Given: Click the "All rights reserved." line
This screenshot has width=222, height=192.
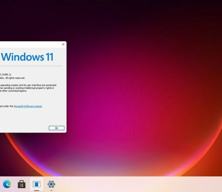Looking at the screenshot, I should [12, 78].
